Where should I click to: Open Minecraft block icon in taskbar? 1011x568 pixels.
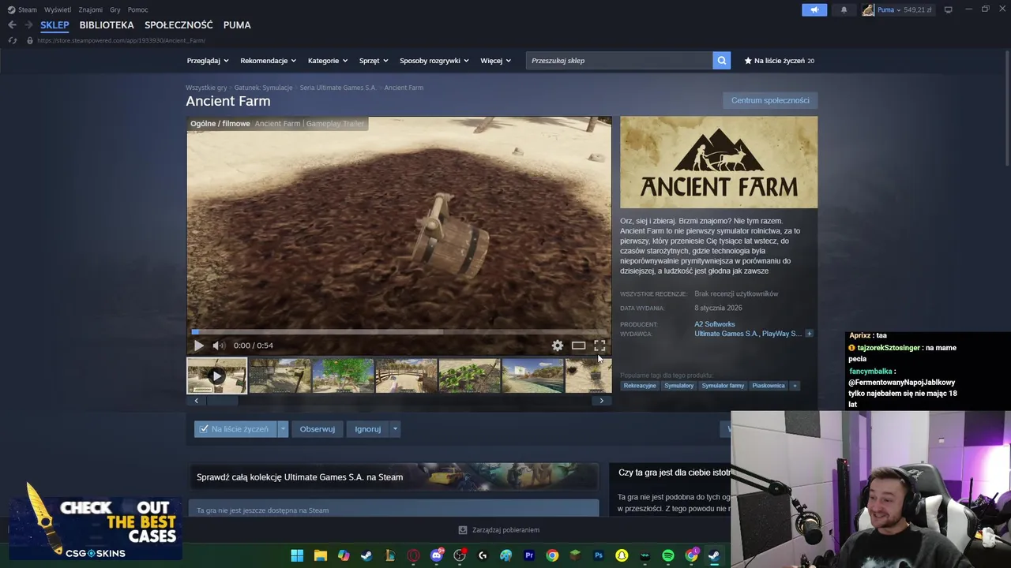pos(576,555)
